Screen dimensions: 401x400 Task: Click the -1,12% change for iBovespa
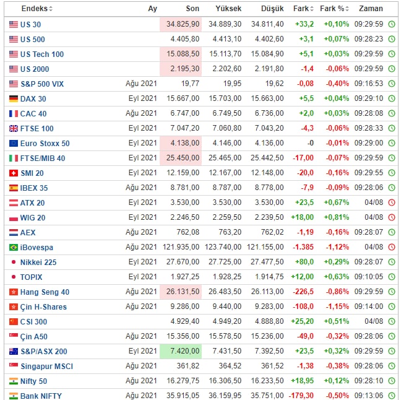[337, 246]
